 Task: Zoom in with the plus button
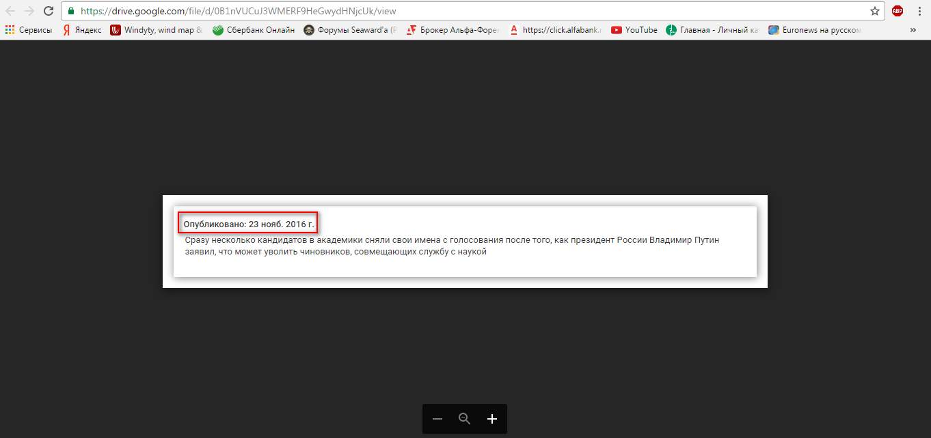492,419
